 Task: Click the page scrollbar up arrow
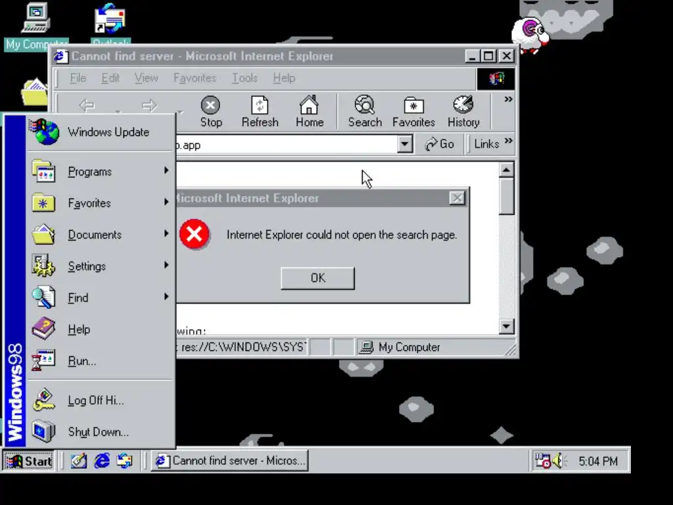(x=507, y=170)
